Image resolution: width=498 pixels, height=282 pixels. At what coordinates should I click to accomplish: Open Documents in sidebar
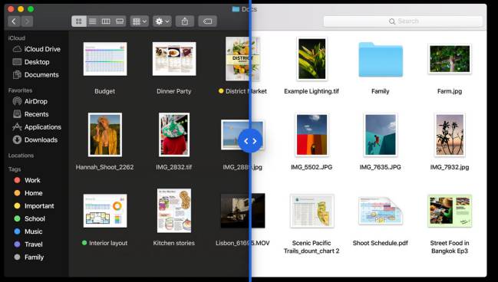[x=35, y=75]
